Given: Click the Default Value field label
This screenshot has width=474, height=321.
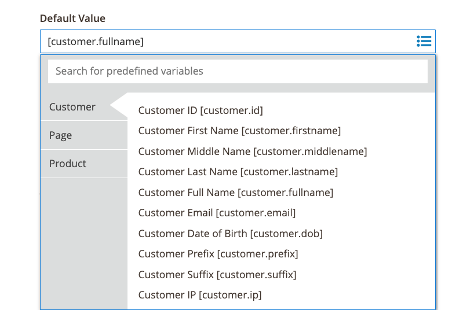Looking at the screenshot, I should point(72,19).
